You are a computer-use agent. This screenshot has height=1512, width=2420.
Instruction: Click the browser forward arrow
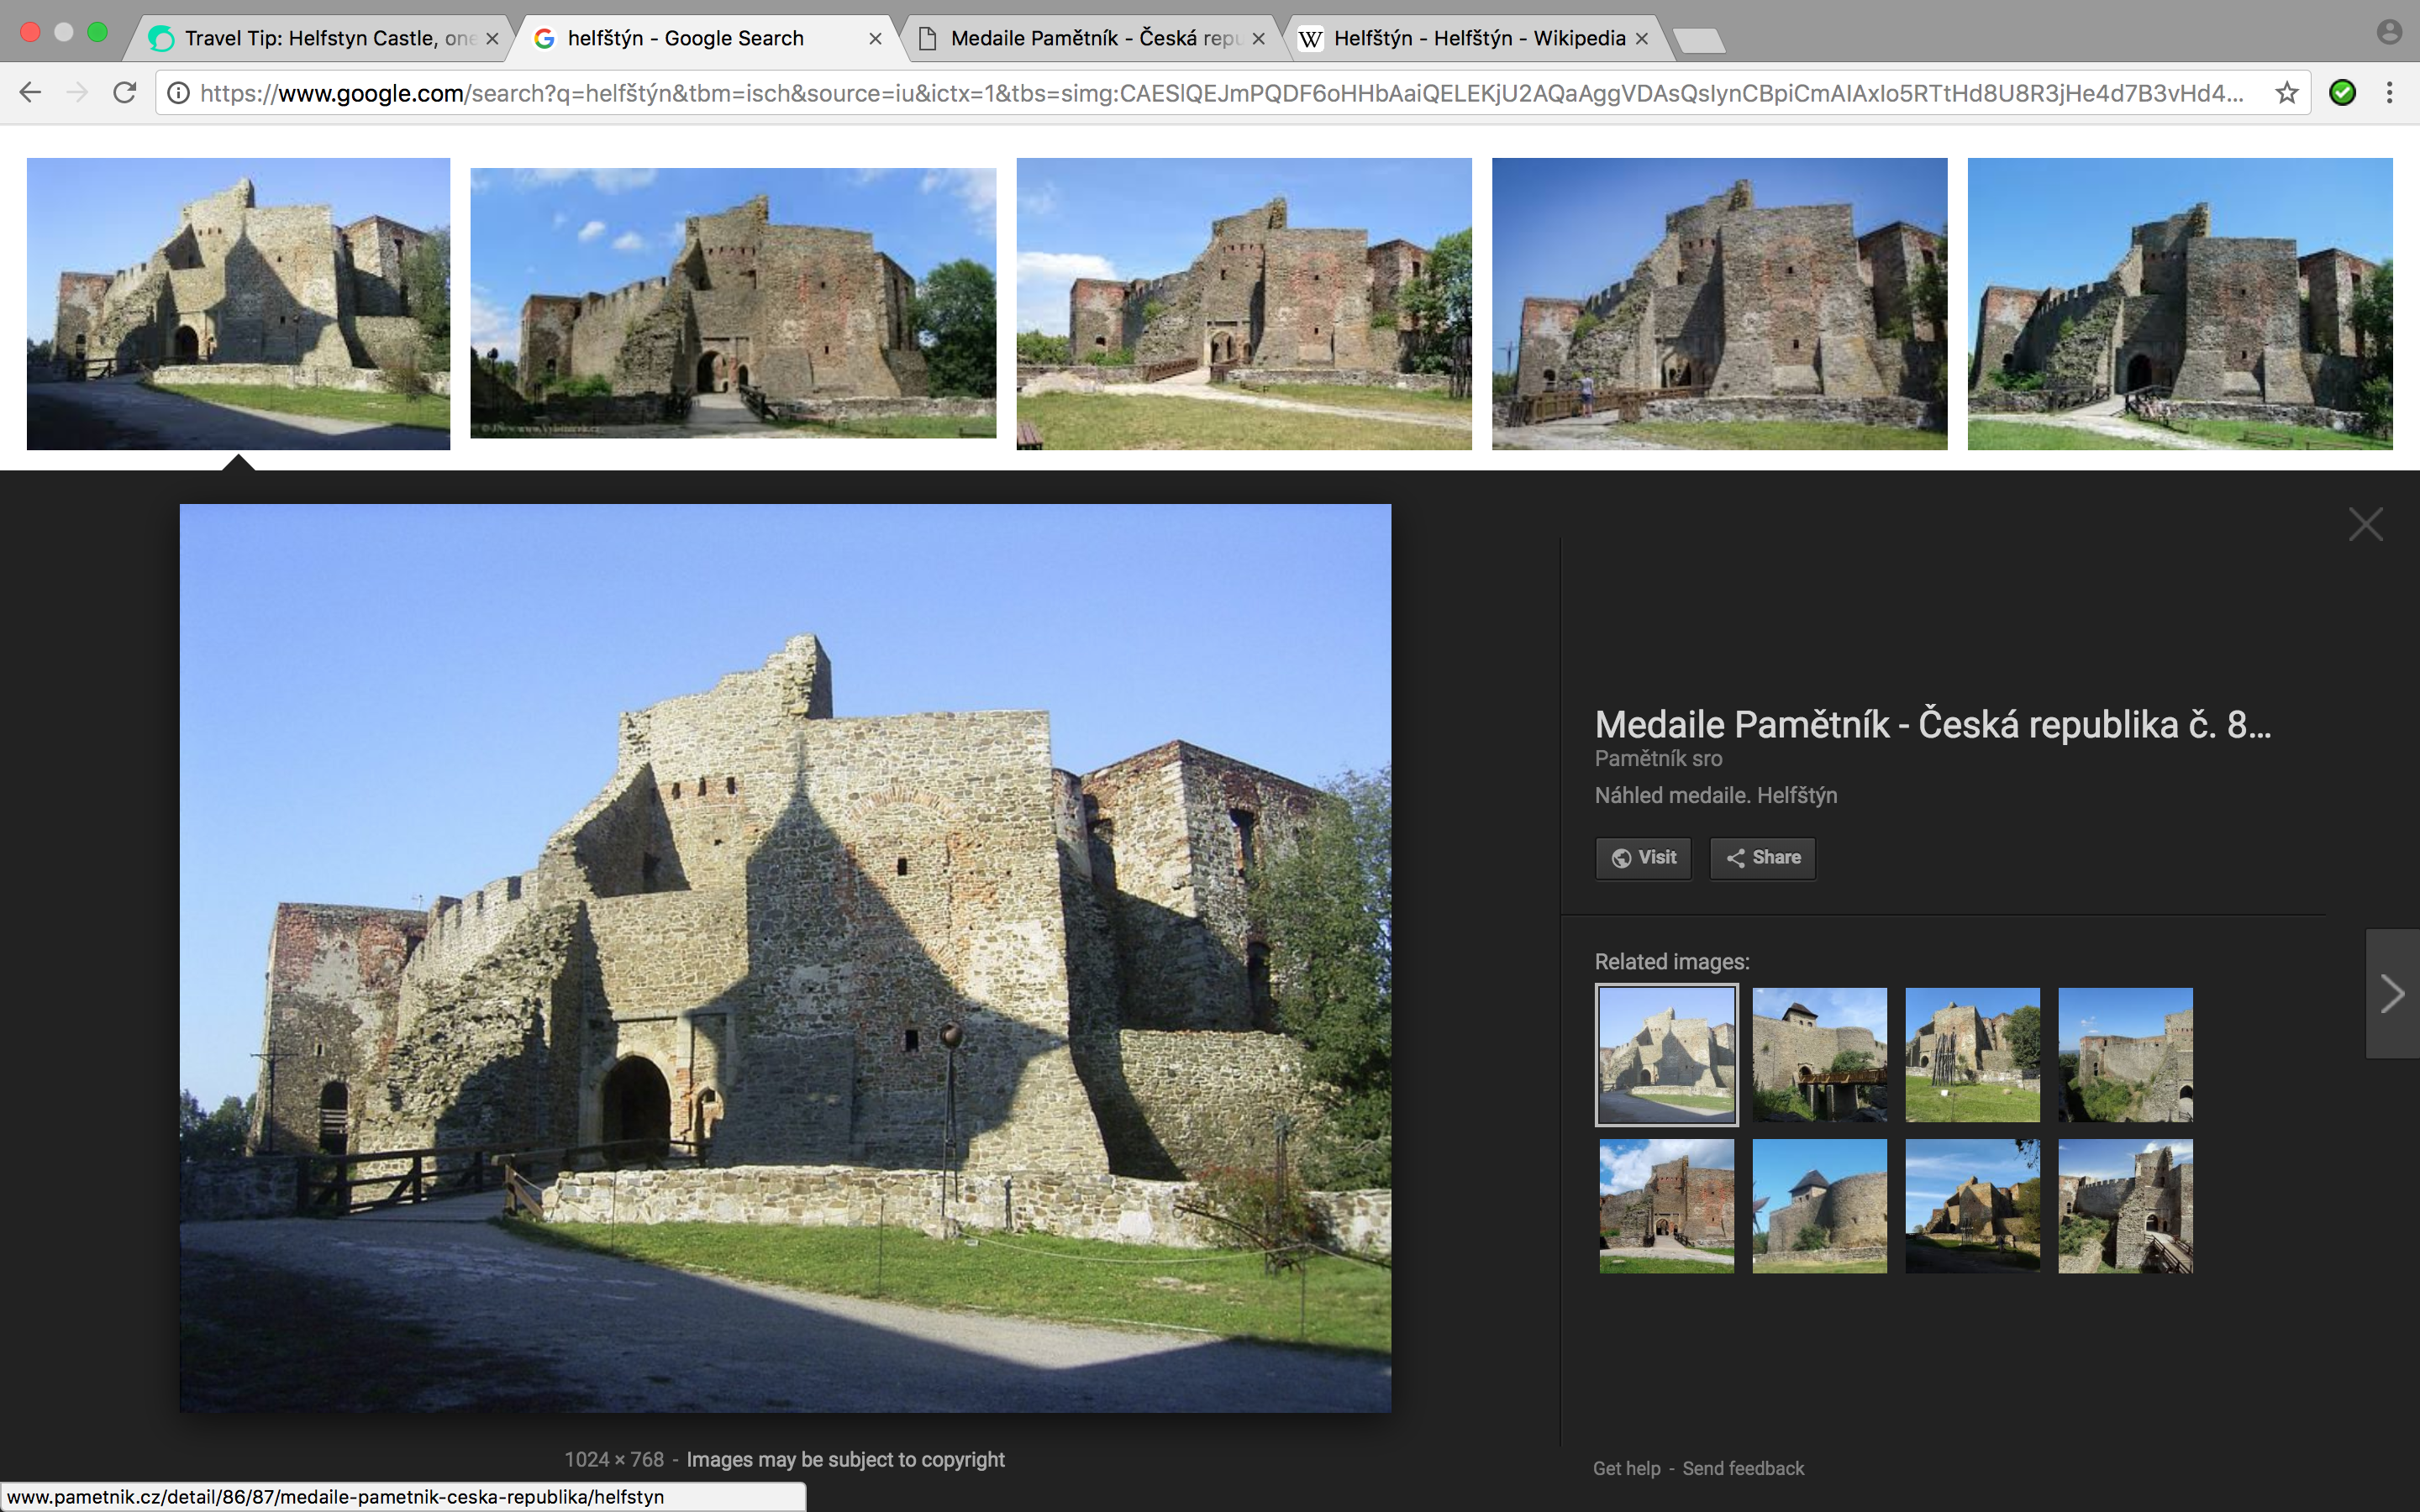point(77,93)
